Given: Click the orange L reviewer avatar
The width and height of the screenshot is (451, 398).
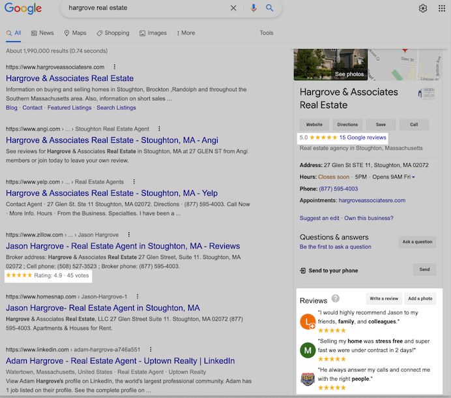Looking at the screenshot, I should pos(308,322).
